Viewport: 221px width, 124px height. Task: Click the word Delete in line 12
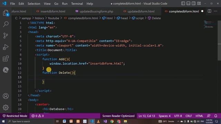(x=64, y=73)
